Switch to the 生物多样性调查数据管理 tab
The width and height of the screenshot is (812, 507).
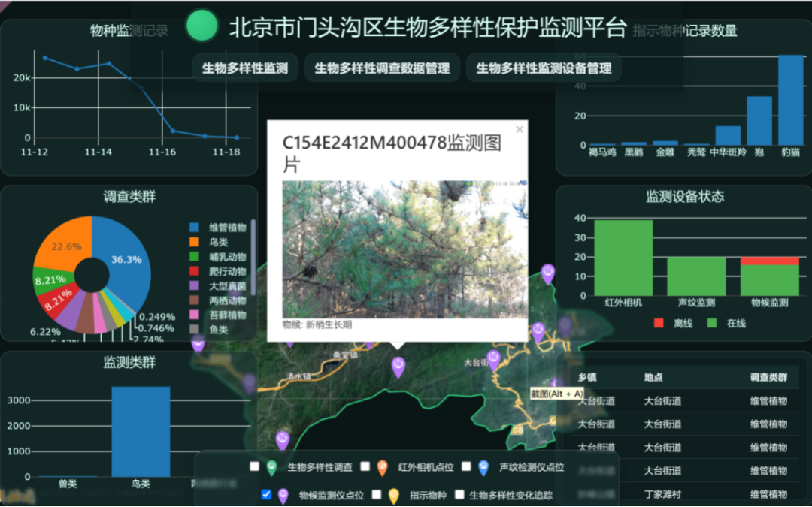click(x=382, y=68)
